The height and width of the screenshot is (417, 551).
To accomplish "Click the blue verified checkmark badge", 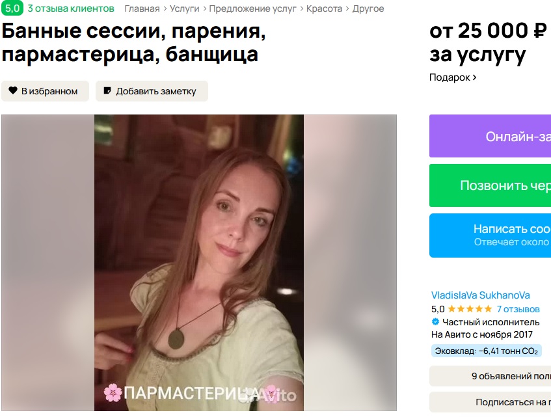I will click(435, 322).
